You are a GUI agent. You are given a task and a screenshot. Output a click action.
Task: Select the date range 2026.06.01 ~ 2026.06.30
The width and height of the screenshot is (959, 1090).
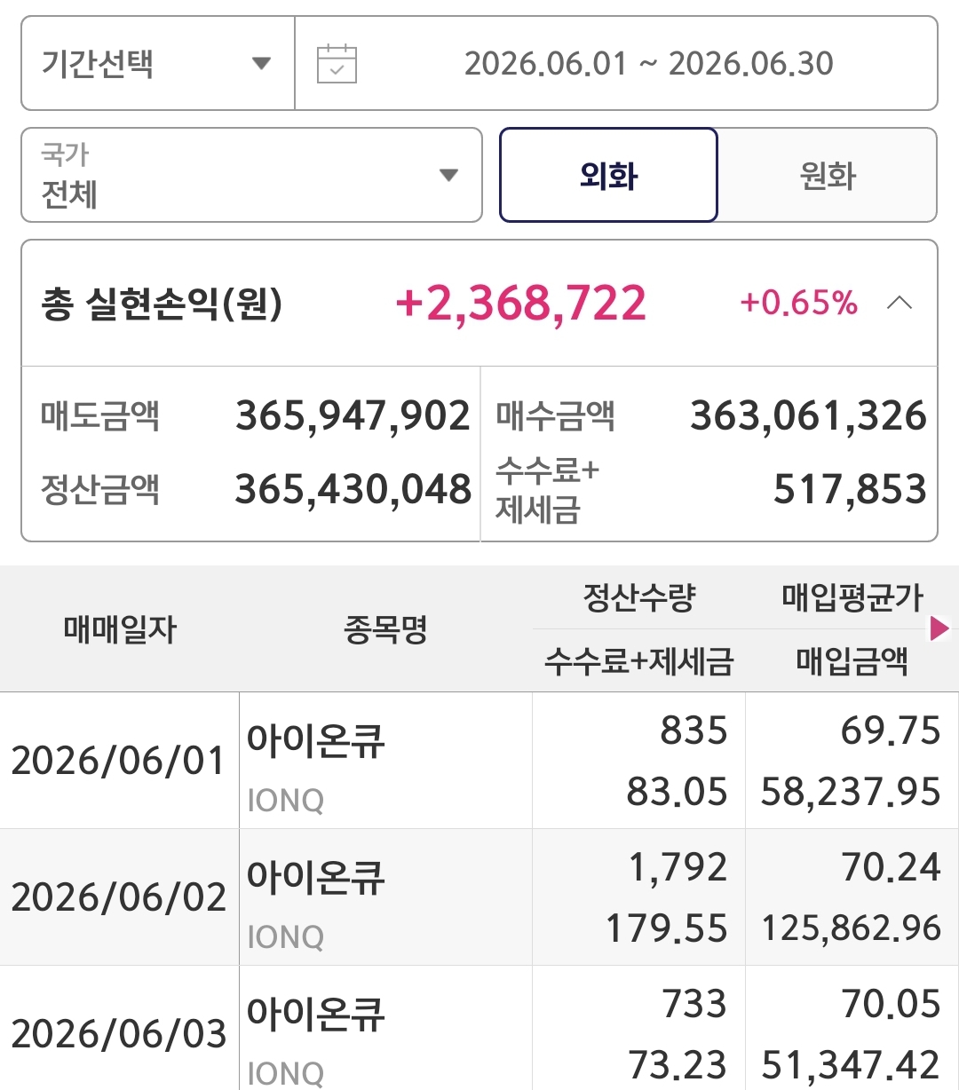tap(649, 64)
